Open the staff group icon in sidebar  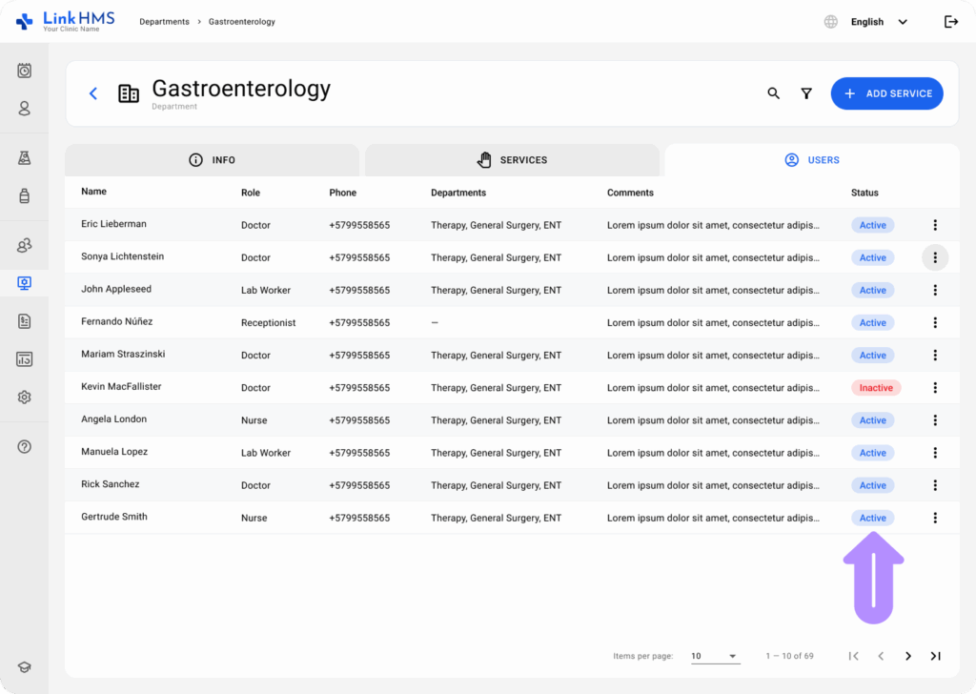pyautogui.click(x=23, y=244)
